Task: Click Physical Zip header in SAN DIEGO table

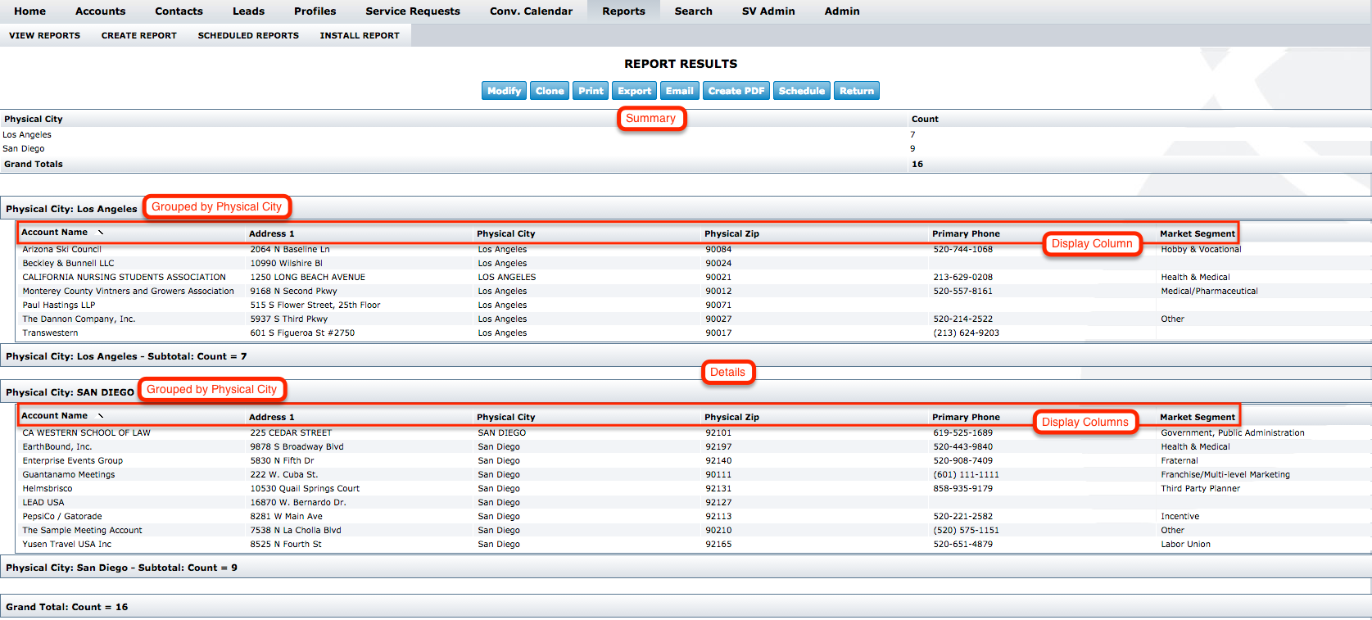Action: point(731,417)
